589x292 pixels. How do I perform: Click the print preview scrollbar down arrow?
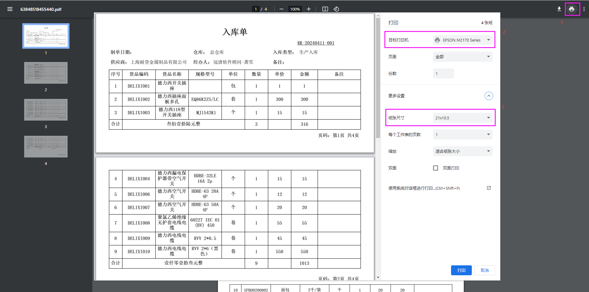(x=378, y=278)
